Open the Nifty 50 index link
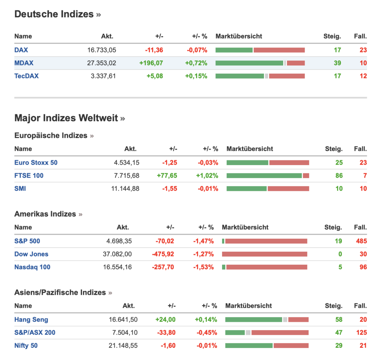370x361 pixels. (x=26, y=346)
